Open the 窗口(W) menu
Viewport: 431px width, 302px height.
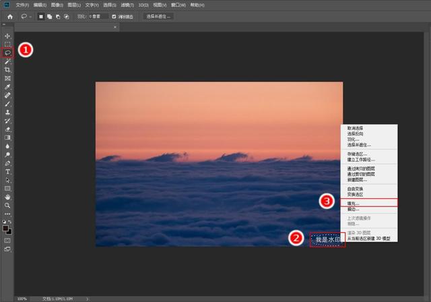(178, 5)
